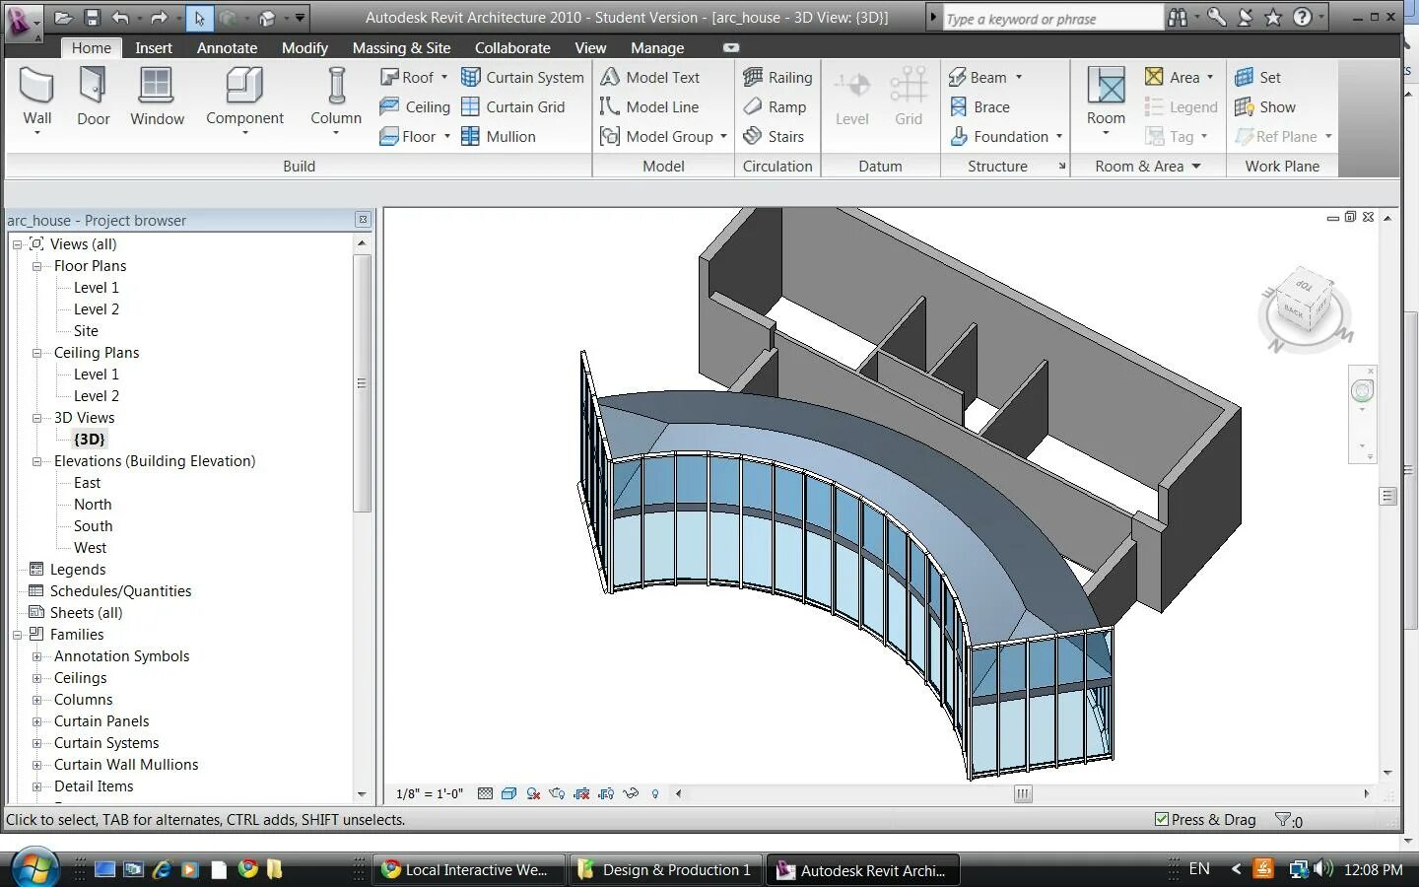
Task: Activate the Autodesk Revit taskbar button
Action: (x=862, y=869)
